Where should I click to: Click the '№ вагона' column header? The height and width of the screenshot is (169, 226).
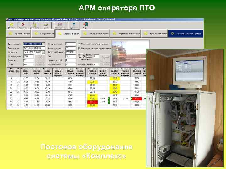(x=11, y=72)
